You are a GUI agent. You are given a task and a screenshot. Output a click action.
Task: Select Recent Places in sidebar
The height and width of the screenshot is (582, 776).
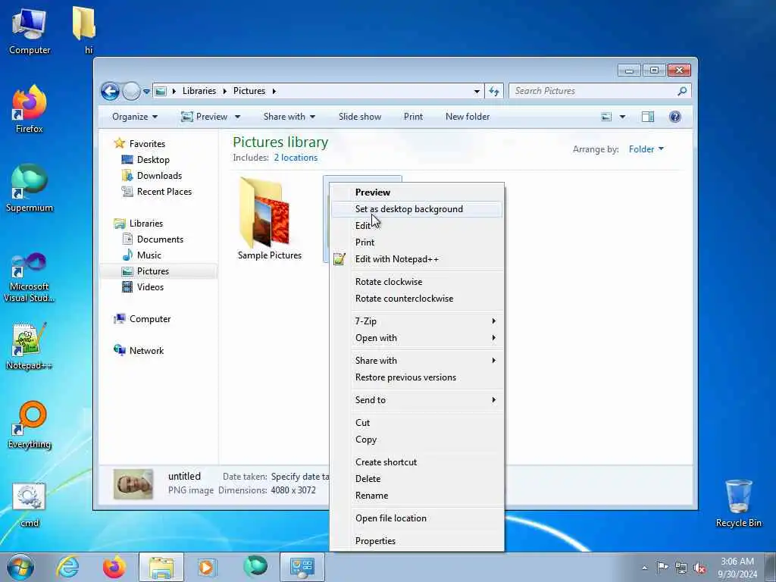coord(158,192)
